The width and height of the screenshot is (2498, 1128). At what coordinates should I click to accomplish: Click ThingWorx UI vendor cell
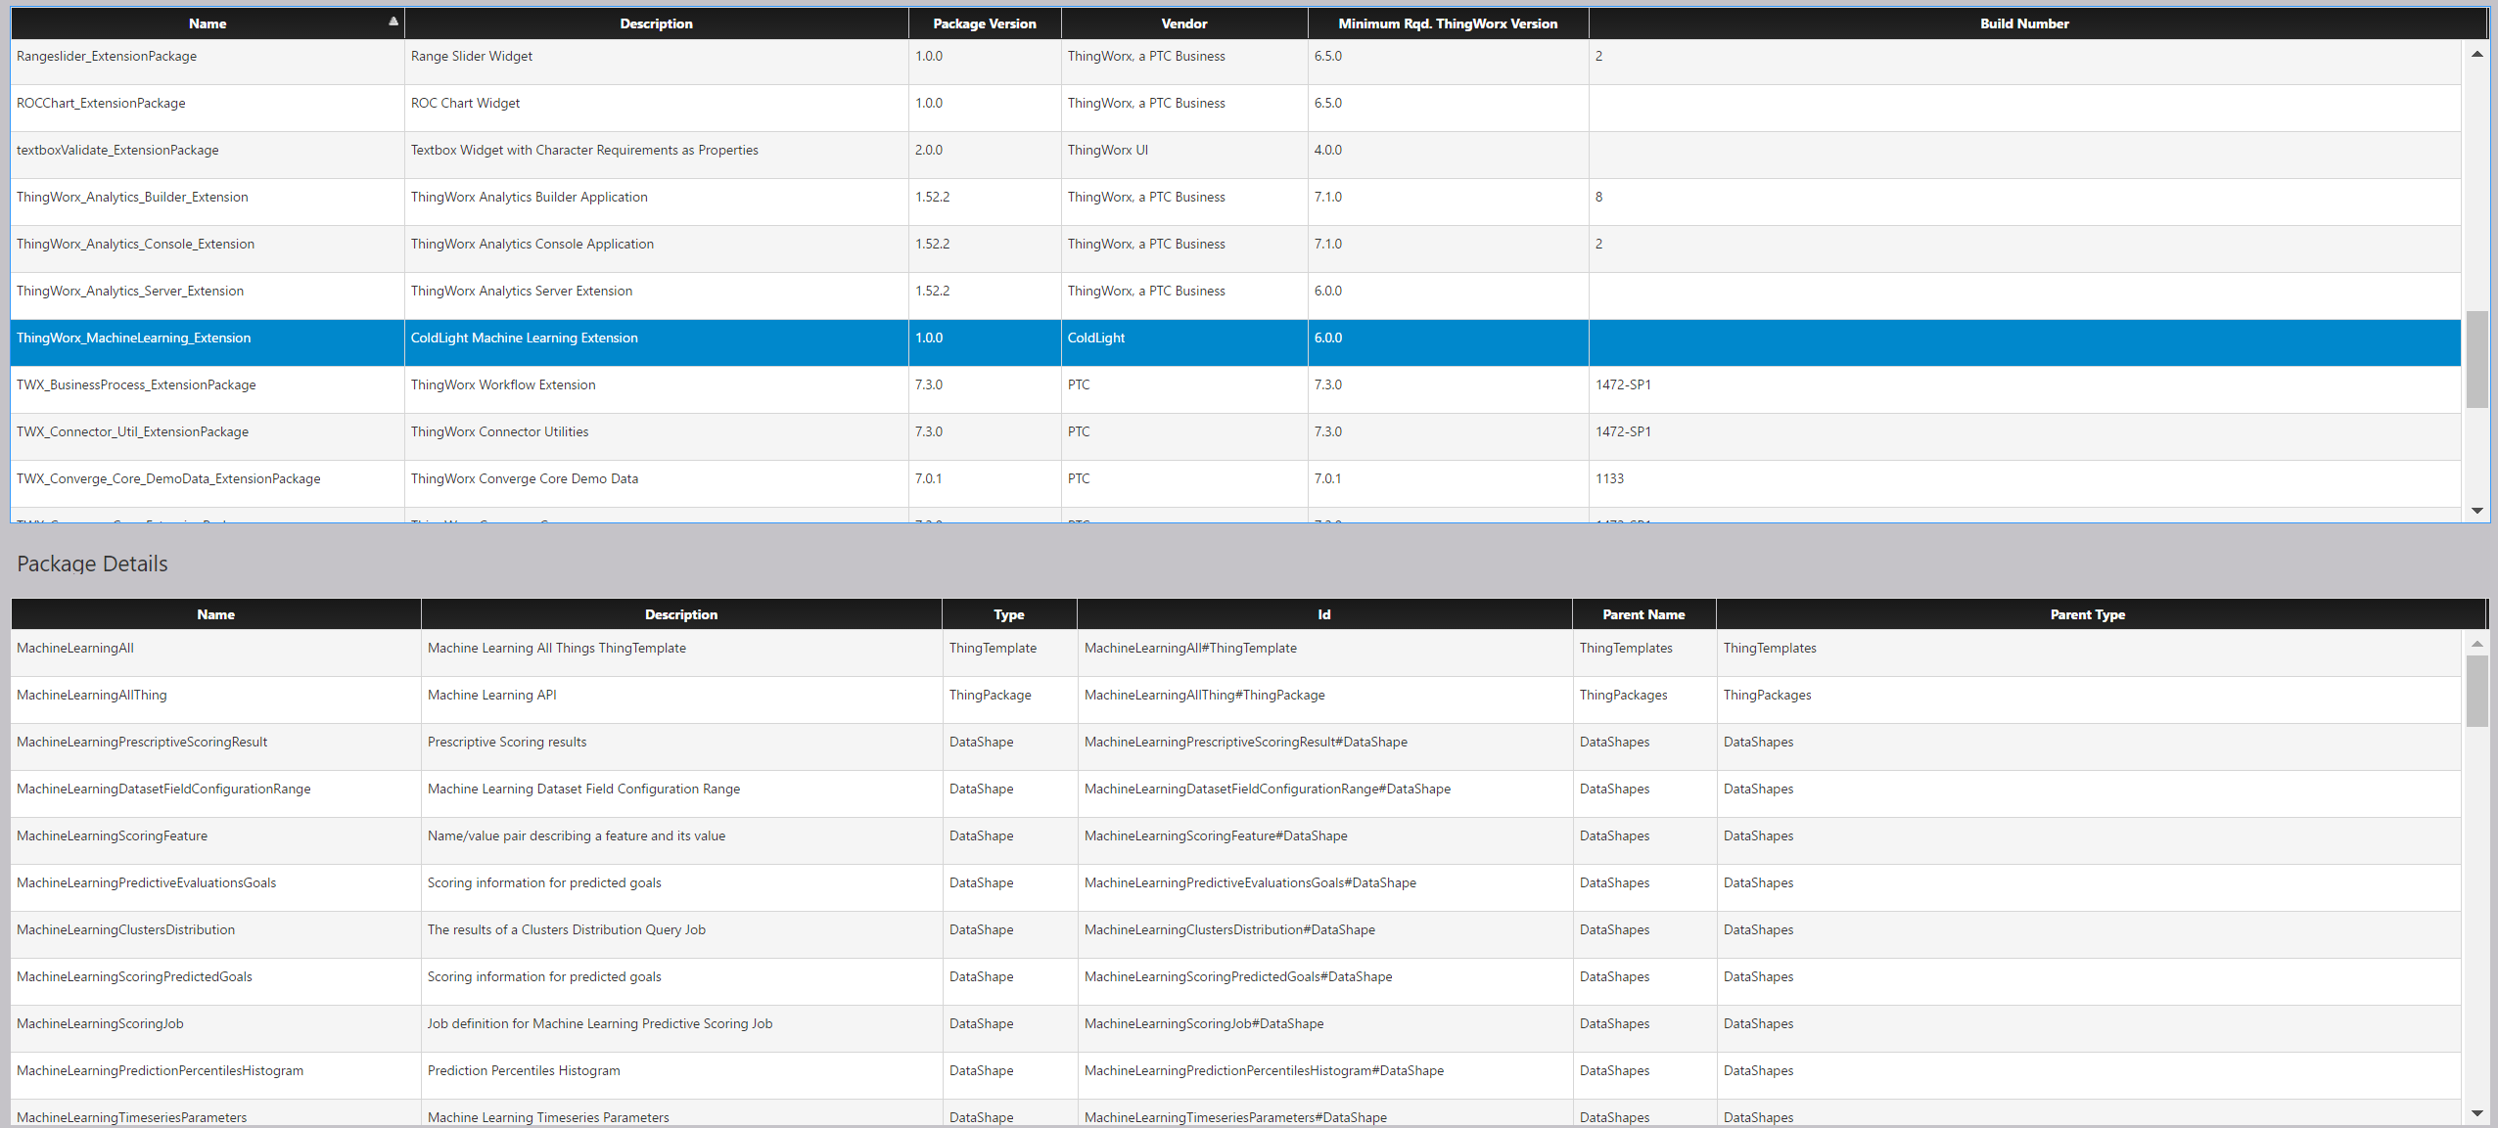[1184, 156]
